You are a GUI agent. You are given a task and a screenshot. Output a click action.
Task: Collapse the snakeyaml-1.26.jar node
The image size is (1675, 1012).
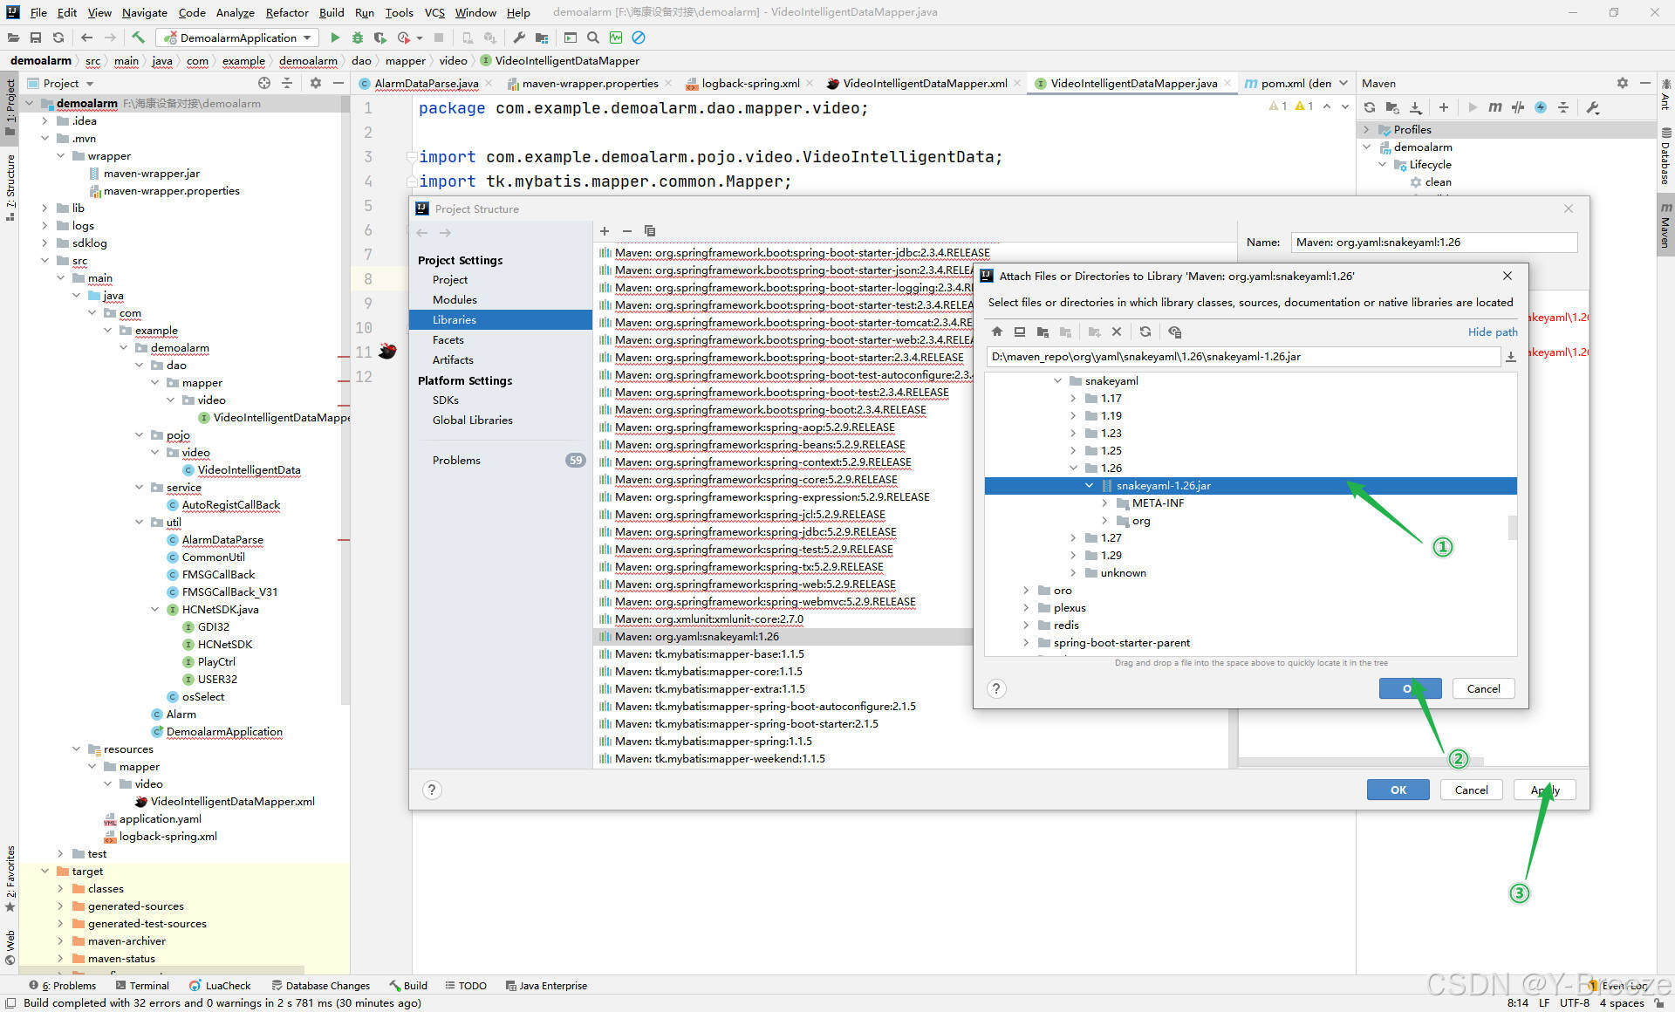pos(1089,485)
